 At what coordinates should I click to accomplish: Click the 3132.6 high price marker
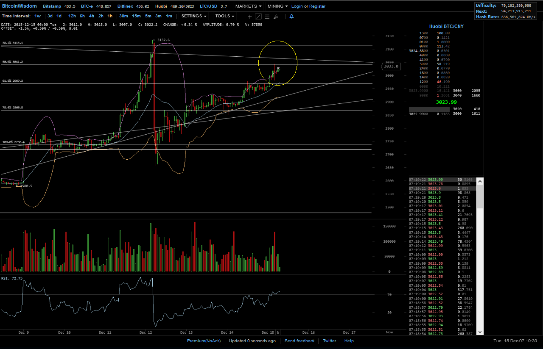pos(163,40)
